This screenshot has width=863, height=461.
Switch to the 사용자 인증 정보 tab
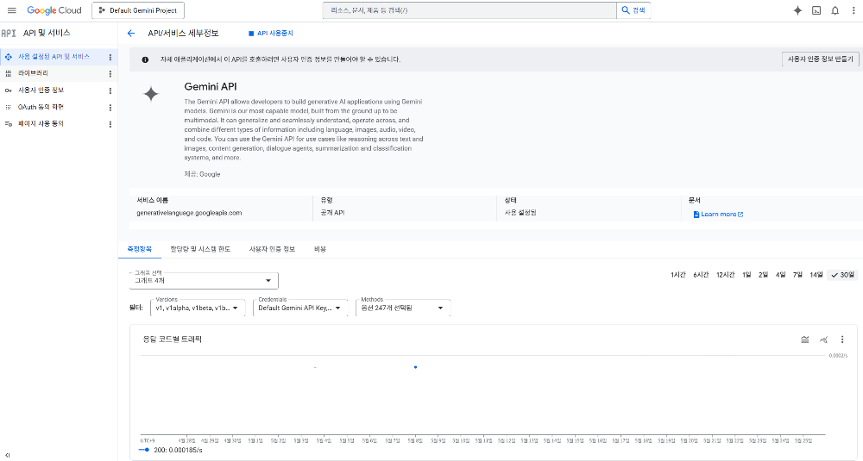272,249
